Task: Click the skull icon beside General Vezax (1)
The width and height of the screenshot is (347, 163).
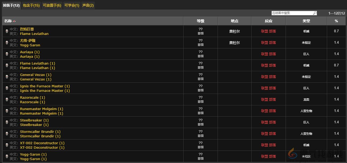Action: [x=7, y=77]
